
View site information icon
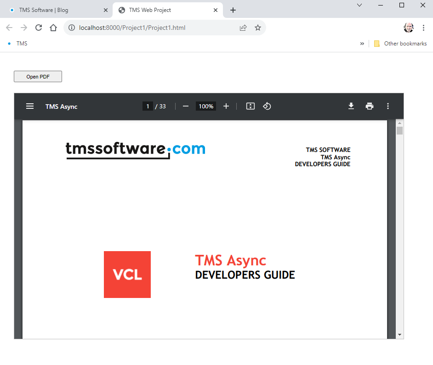pos(72,28)
